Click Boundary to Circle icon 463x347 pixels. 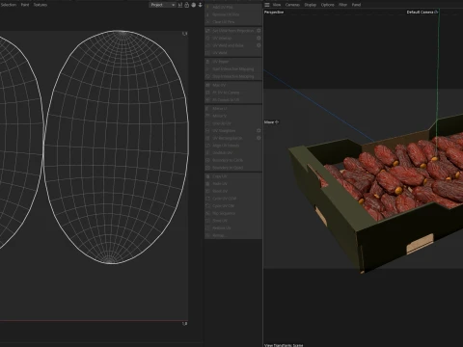pyautogui.click(x=207, y=160)
